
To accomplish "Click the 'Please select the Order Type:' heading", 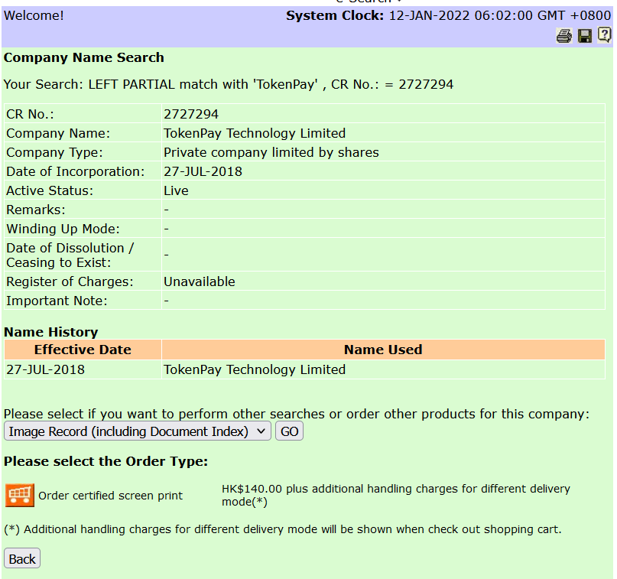I will [106, 461].
